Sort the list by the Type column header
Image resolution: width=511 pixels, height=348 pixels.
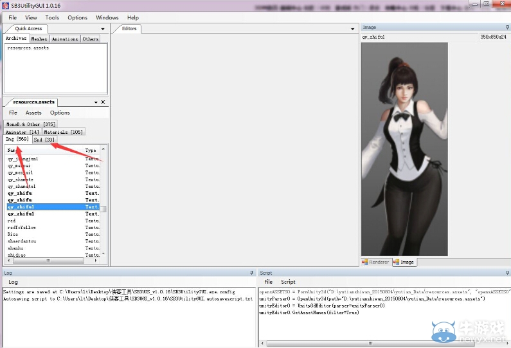(91, 150)
